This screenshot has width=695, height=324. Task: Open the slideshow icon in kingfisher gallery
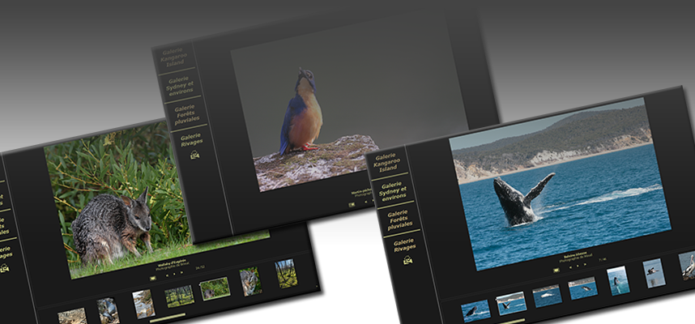pos(352,205)
